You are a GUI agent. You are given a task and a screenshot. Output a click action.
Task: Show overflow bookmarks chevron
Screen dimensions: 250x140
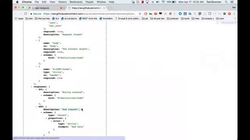coord(235,19)
